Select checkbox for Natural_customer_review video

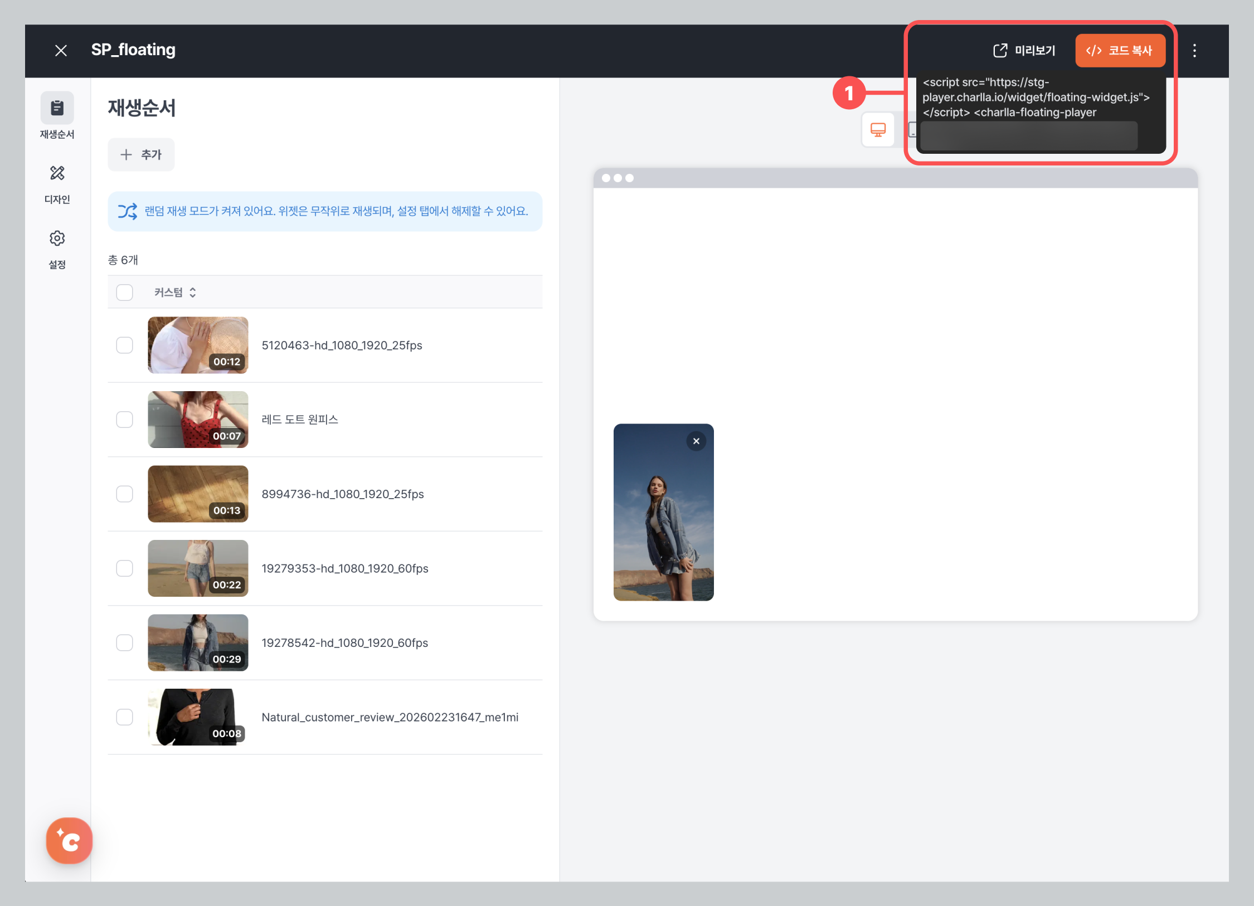tap(124, 717)
